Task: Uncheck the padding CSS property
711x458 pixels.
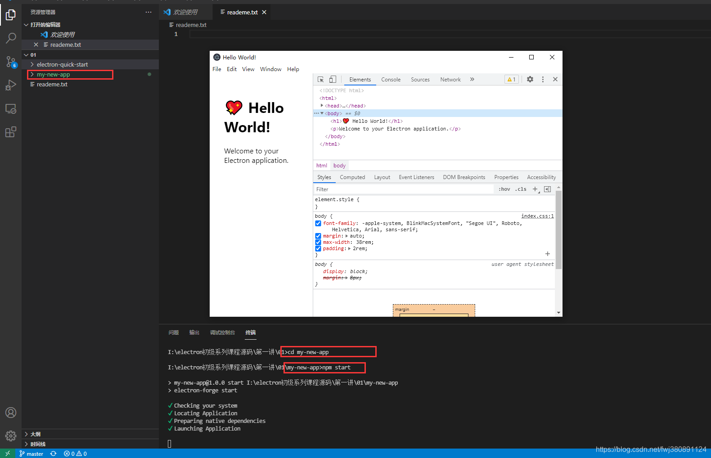Action: [318, 248]
